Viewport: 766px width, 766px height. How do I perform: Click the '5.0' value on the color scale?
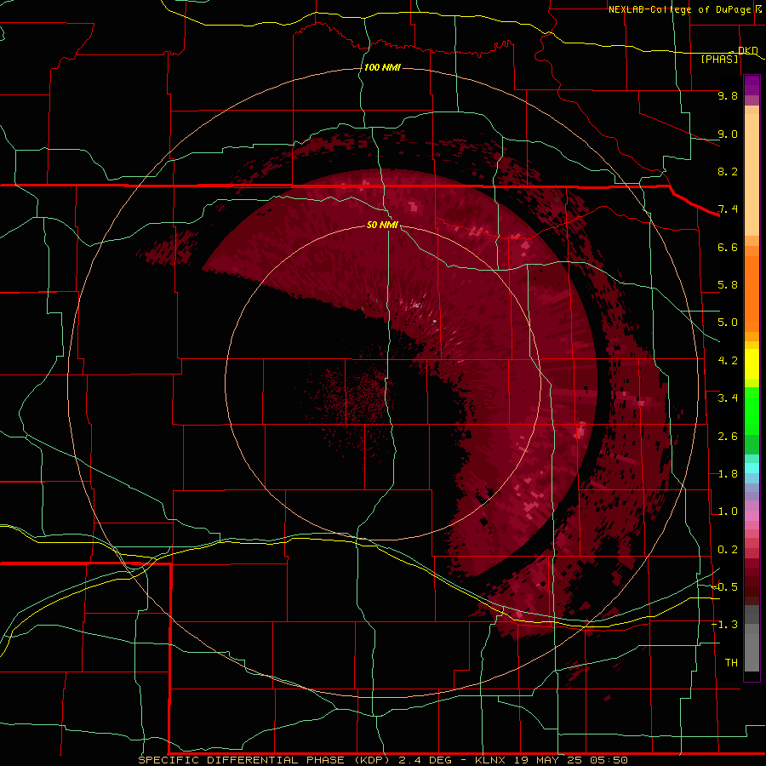[728, 323]
